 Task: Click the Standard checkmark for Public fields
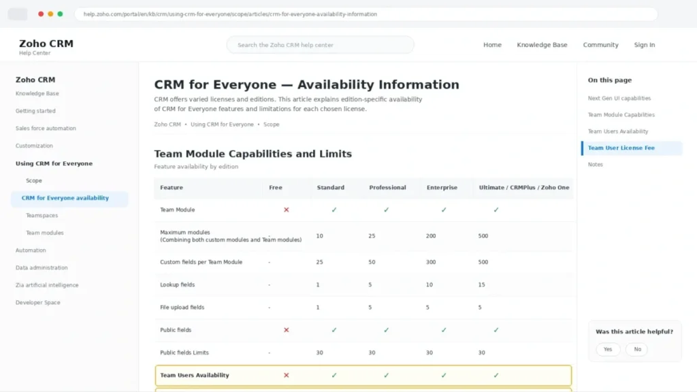tap(334, 330)
